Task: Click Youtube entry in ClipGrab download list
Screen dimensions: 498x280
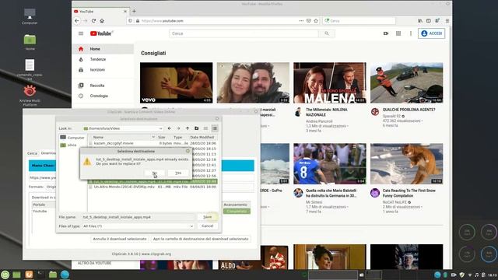Action: [40, 211]
